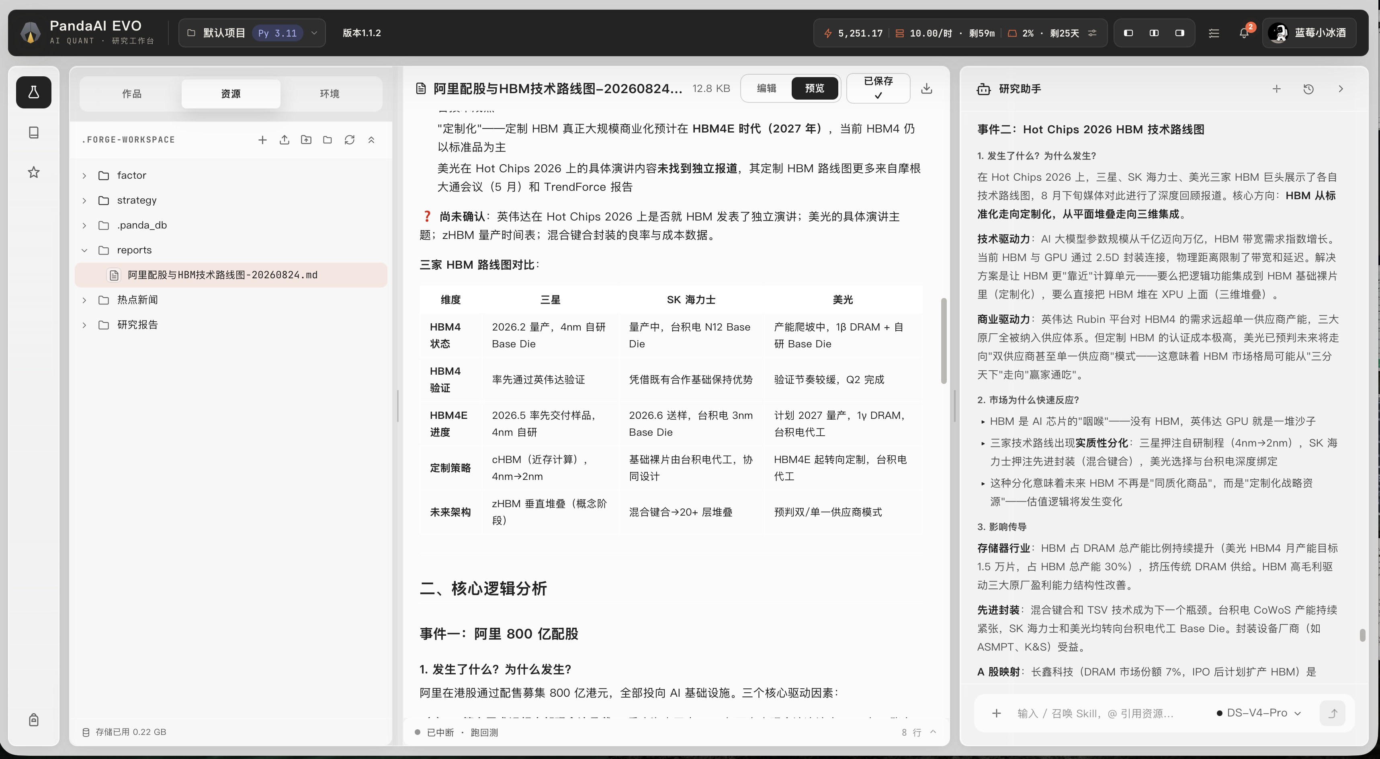The width and height of the screenshot is (1380, 759).
Task: Focus the chat input field 输入 / 召唤 Skill
Action: click(1095, 713)
